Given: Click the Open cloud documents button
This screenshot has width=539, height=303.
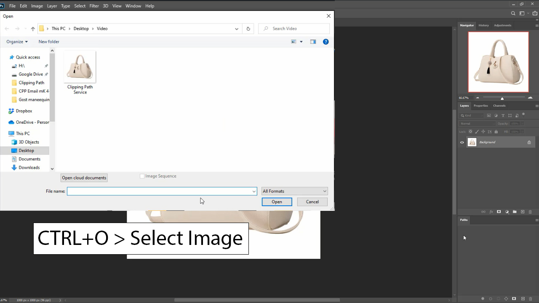Looking at the screenshot, I should (84, 178).
